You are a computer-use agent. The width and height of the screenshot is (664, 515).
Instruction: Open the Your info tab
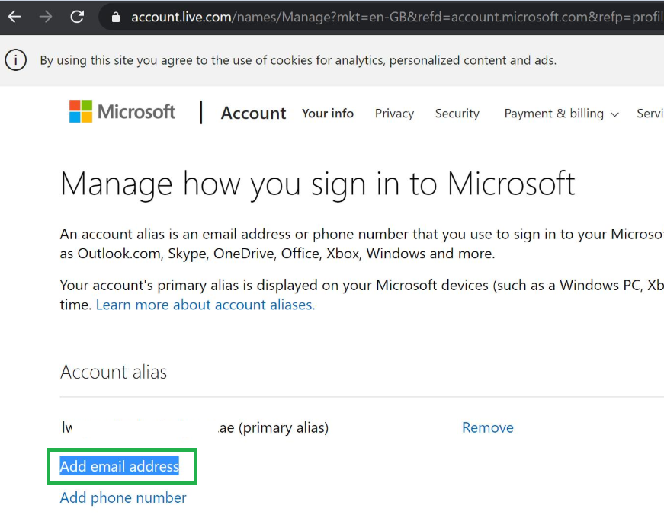tap(328, 114)
